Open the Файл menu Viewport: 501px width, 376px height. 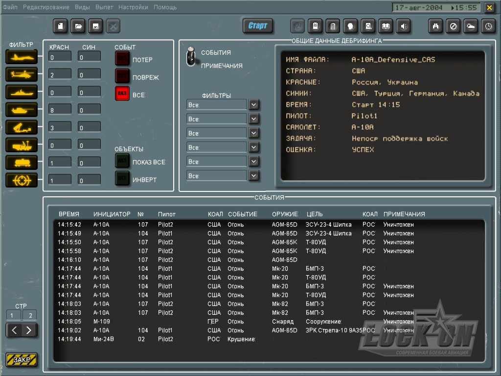10,8
